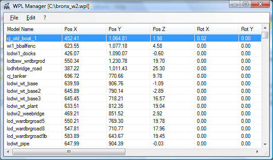Select the lodwi_wt_plant row
The image size is (273, 160).
pyautogui.click(x=133, y=106)
